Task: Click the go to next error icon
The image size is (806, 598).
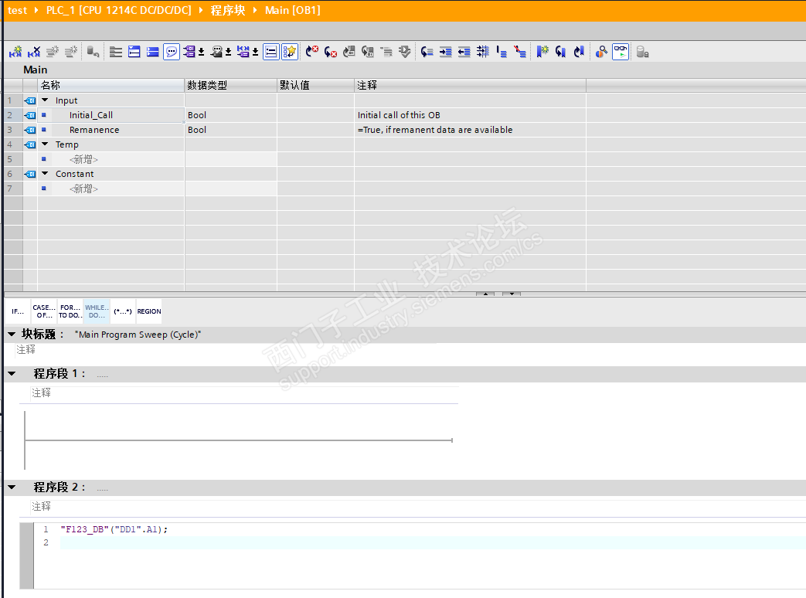Action: pos(312,52)
